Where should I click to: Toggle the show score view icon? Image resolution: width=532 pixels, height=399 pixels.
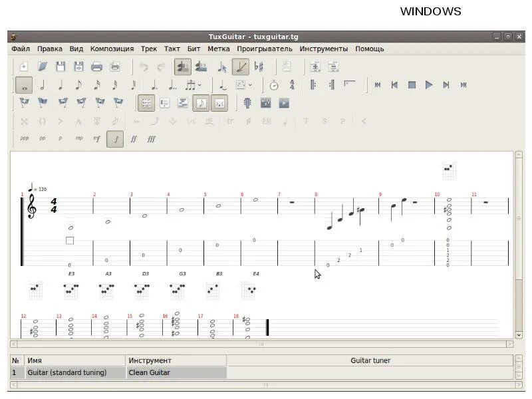201,103
